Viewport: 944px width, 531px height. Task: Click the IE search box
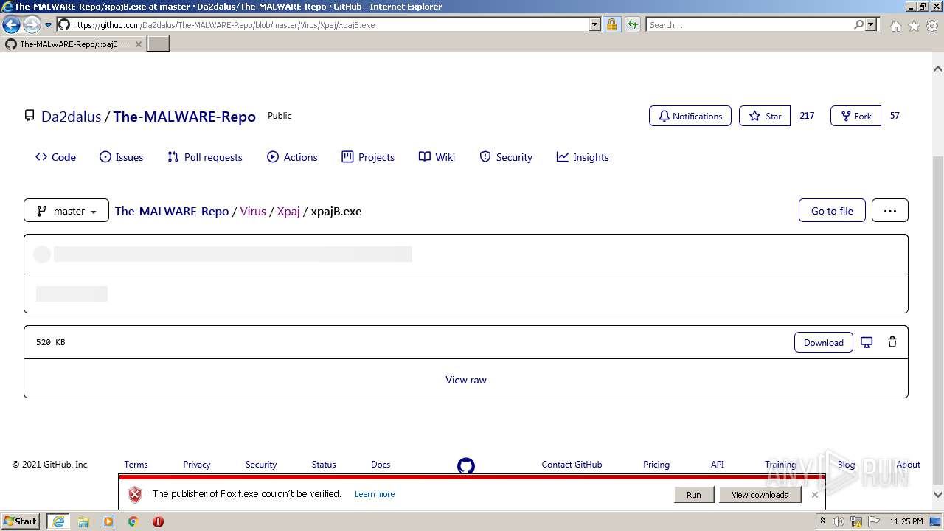click(749, 25)
